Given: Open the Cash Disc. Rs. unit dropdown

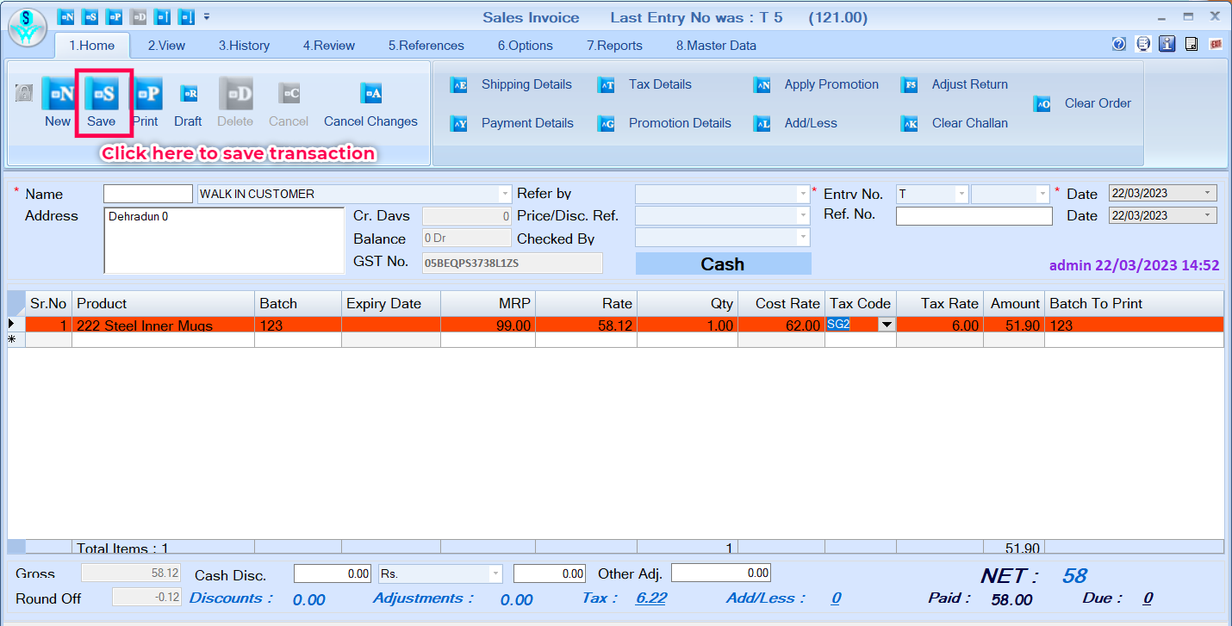Looking at the screenshot, I should pos(495,573).
